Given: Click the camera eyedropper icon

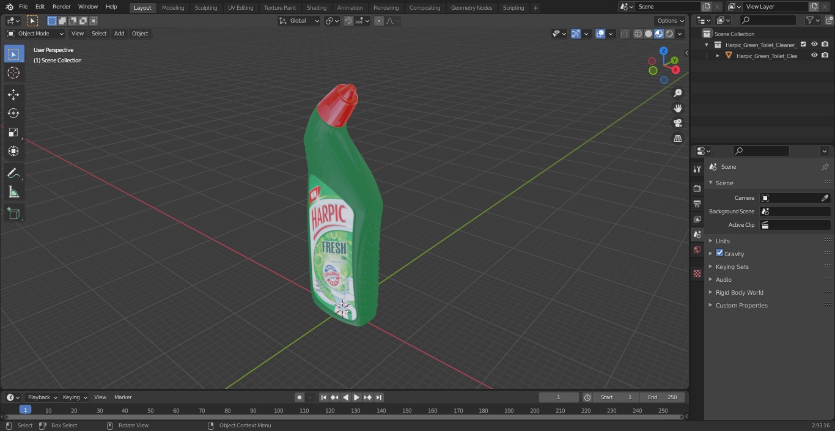Looking at the screenshot, I should [825, 198].
